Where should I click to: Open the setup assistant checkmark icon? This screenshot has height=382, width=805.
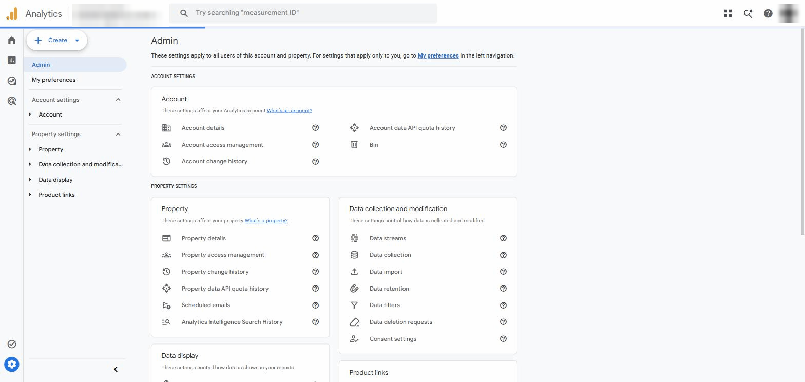coord(12,344)
